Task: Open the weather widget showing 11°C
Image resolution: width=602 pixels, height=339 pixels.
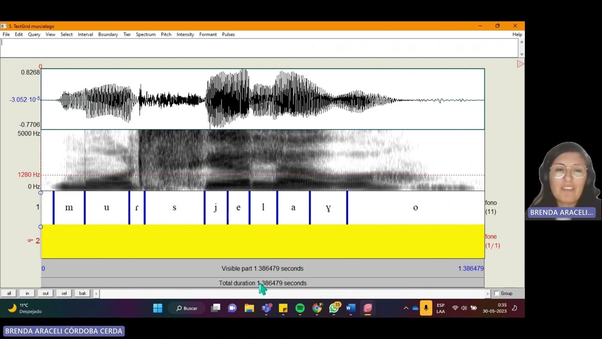Action: [25, 308]
